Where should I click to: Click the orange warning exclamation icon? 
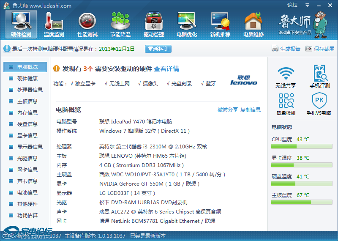pos(56,68)
